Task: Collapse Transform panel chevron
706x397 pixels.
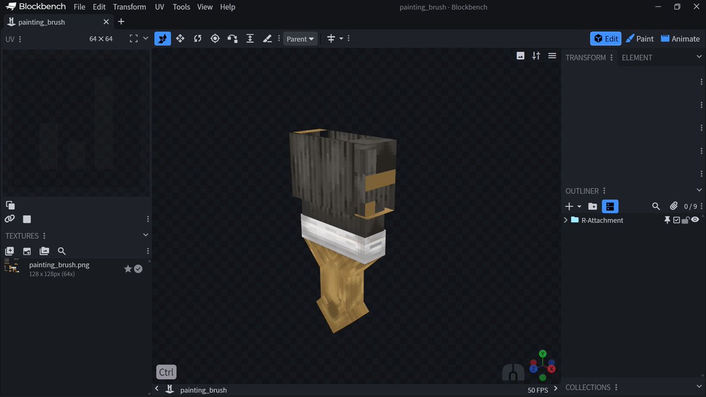Action: coord(699,57)
